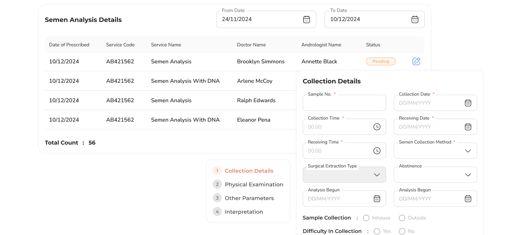Click the edit icon for Brooklyn Simmons row

[416, 61]
